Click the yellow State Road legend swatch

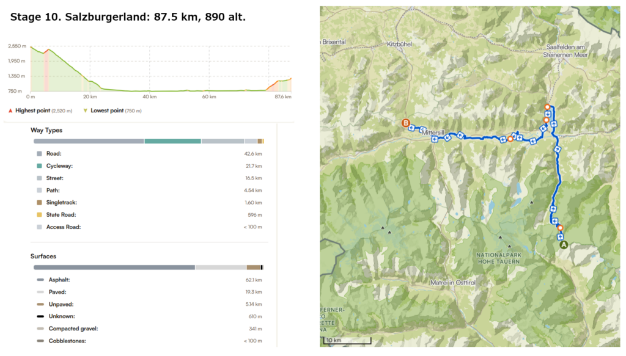(40, 215)
